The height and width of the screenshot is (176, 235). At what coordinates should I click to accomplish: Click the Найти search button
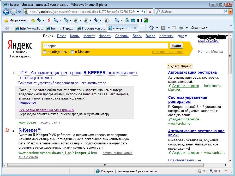tap(176, 46)
